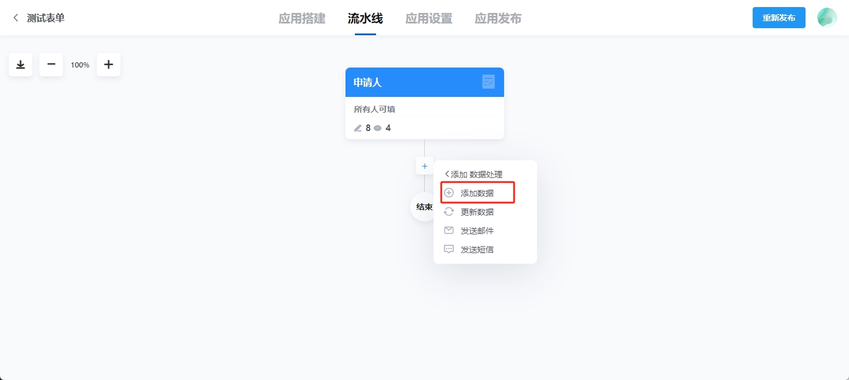This screenshot has width=849, height=380.
Task: Open the 应用设置 tab
Action: click(x=428, y=18)
